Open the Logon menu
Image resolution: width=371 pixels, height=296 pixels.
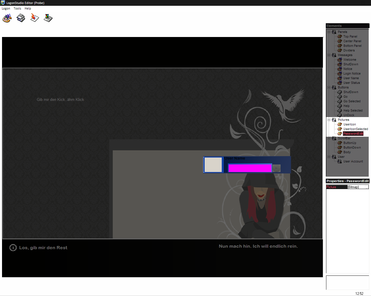pyautogui.click(x=6, y=8)
